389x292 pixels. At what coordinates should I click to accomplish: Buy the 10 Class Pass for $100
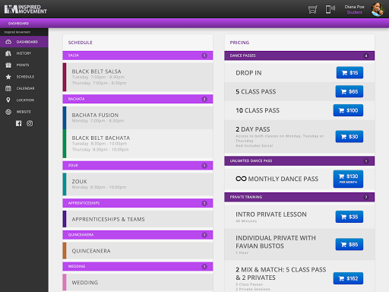click(348, 110)
